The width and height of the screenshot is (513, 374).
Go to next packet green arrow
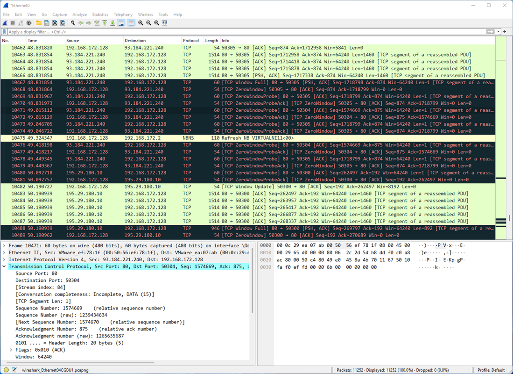coord(89,23)
